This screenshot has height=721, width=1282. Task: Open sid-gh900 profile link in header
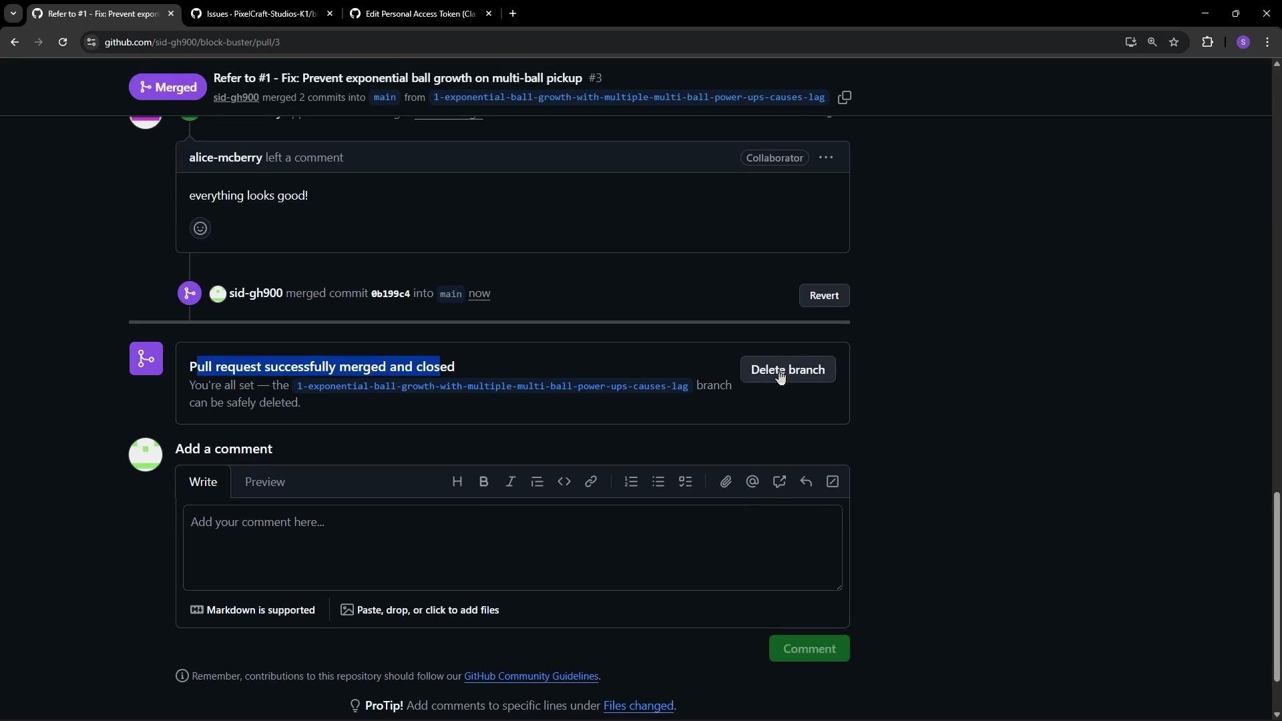236,97
